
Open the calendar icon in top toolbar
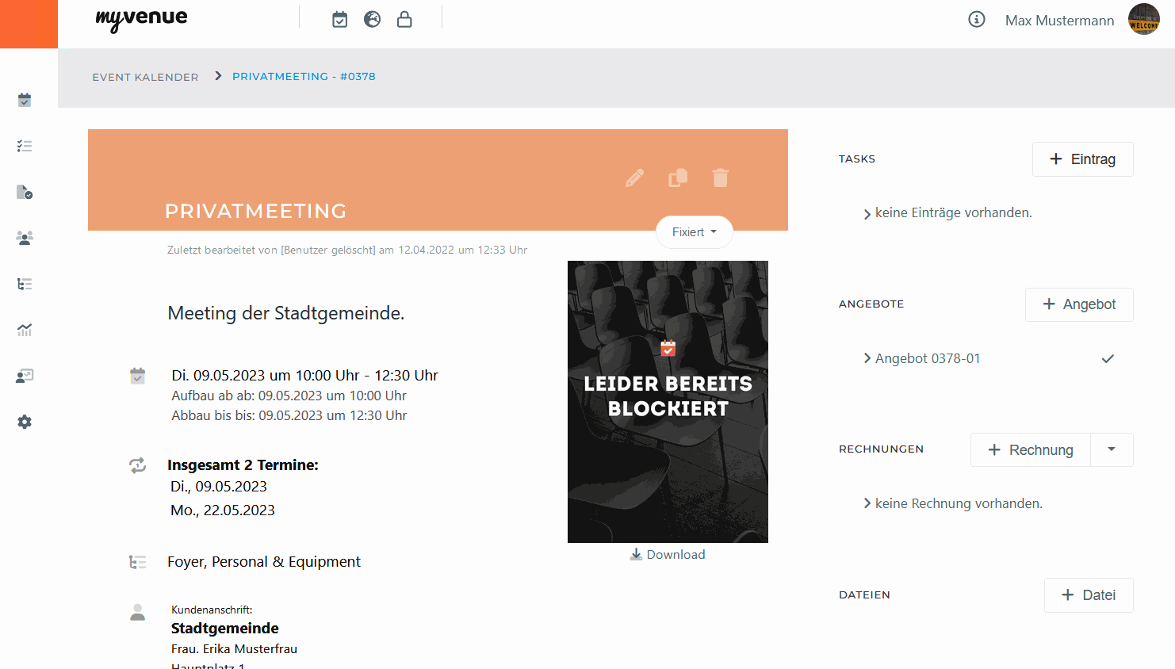coord(339,20)
